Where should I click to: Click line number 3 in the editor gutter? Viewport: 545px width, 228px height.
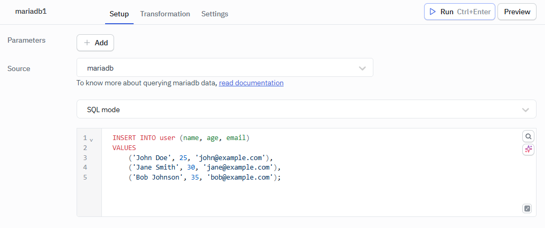click(x=85, y=157)
